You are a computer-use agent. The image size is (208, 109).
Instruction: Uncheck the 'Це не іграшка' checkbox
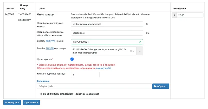(x=72, y=59)
